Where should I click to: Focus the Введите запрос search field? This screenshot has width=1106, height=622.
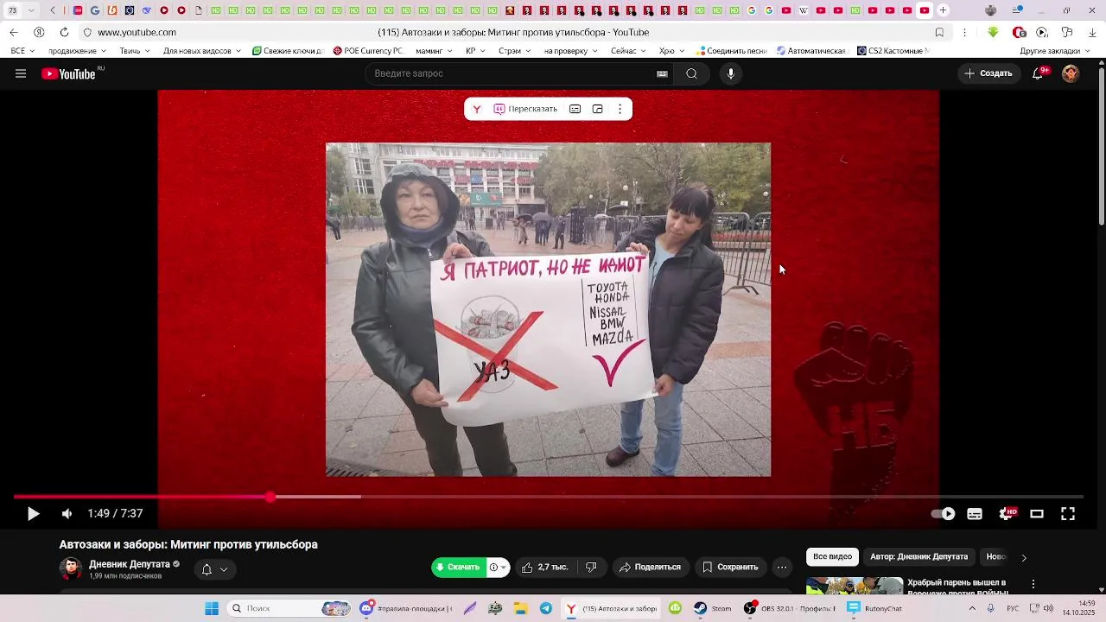click(x=510, y=73)
